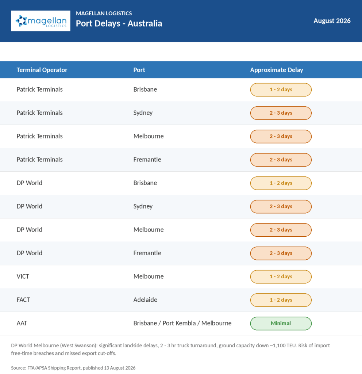Select Patrick Terminals in the Melbourne row

[39, 136]
